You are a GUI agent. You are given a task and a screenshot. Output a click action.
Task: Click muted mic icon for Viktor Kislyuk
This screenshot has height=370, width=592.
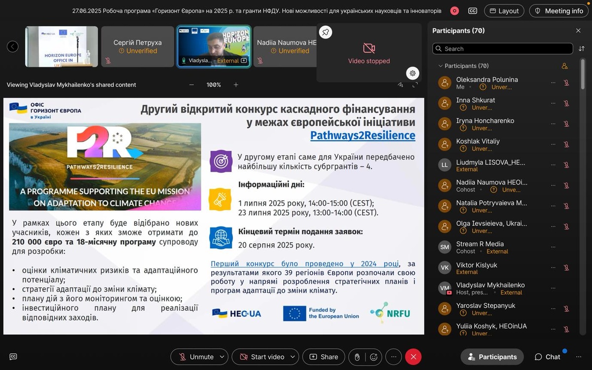(566, 268)
